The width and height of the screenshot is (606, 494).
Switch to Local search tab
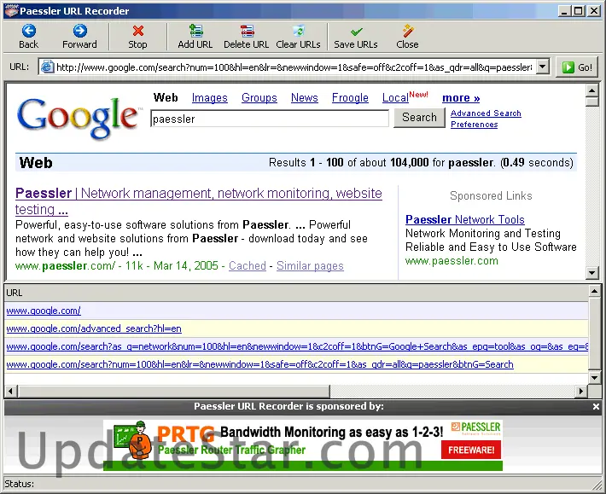point(395,98)
